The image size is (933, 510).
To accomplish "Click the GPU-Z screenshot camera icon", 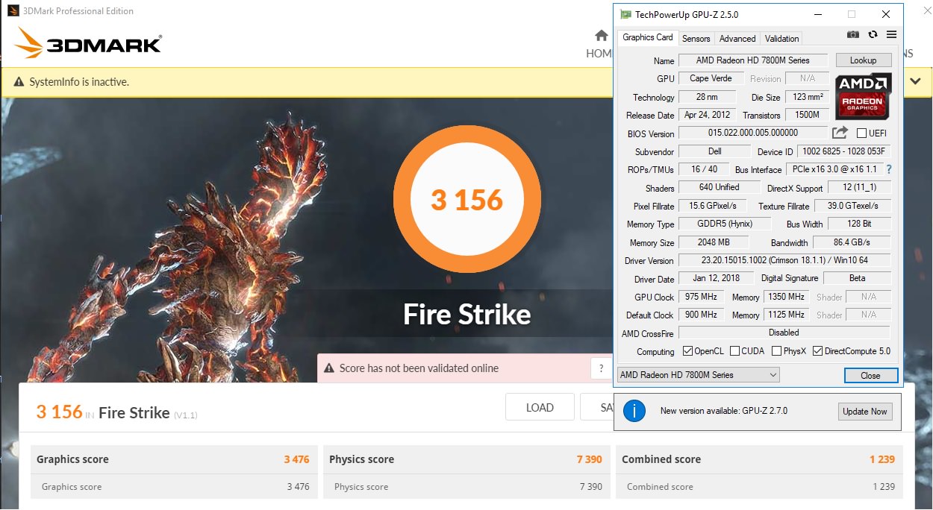I will coord(853,34).
